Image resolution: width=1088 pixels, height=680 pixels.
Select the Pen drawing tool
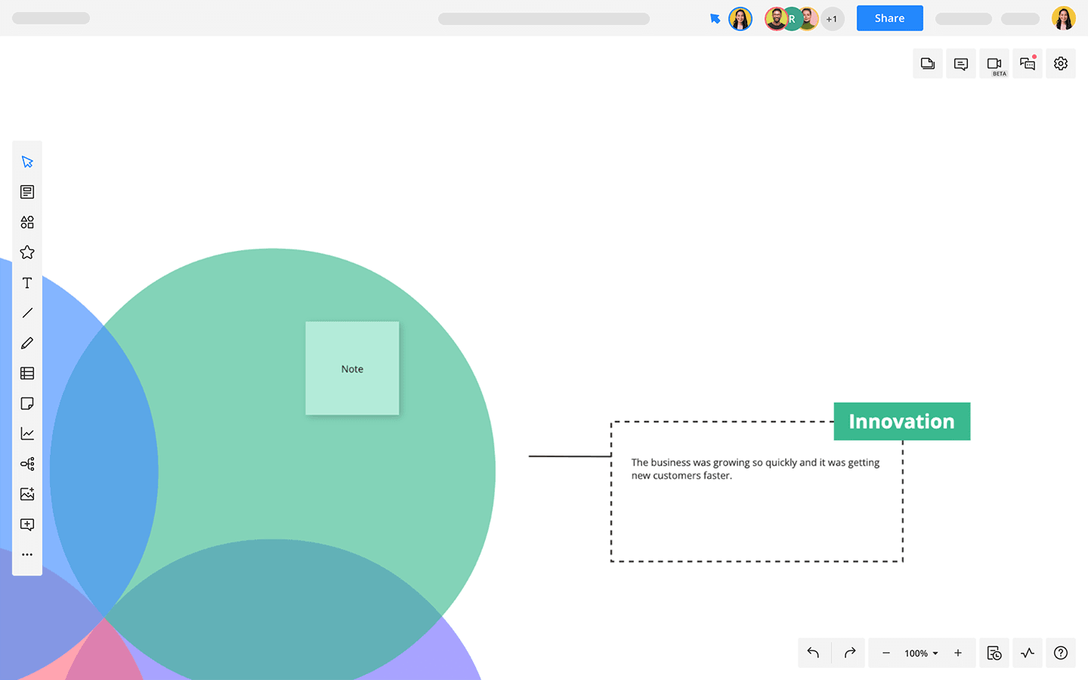[27, 343]
